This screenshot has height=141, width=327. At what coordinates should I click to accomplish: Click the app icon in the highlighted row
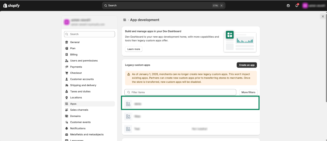(128, 104)
